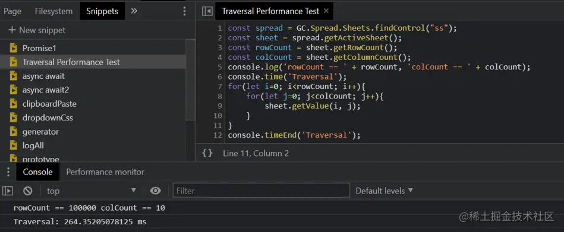Open the Page tab in Sources
Screen dimensions: 564x232
[12, 11]
